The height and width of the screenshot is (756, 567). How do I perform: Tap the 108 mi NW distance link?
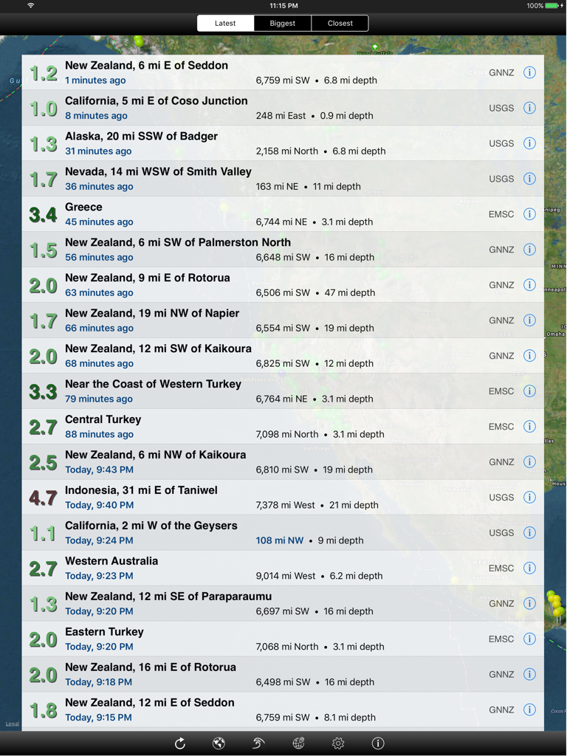tap(280, 540)
